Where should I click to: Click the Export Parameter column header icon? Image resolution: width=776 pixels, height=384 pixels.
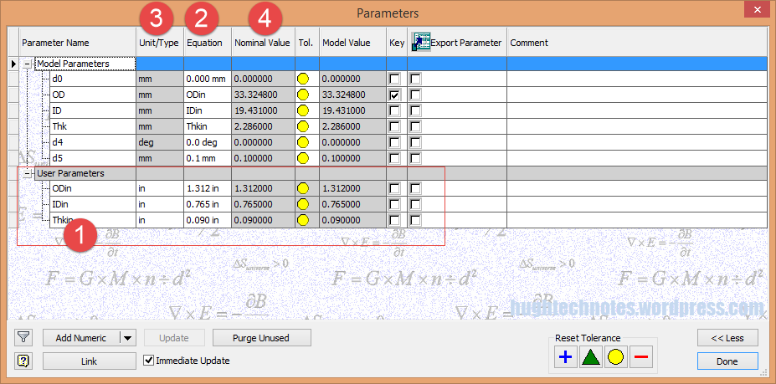[420, 43]
